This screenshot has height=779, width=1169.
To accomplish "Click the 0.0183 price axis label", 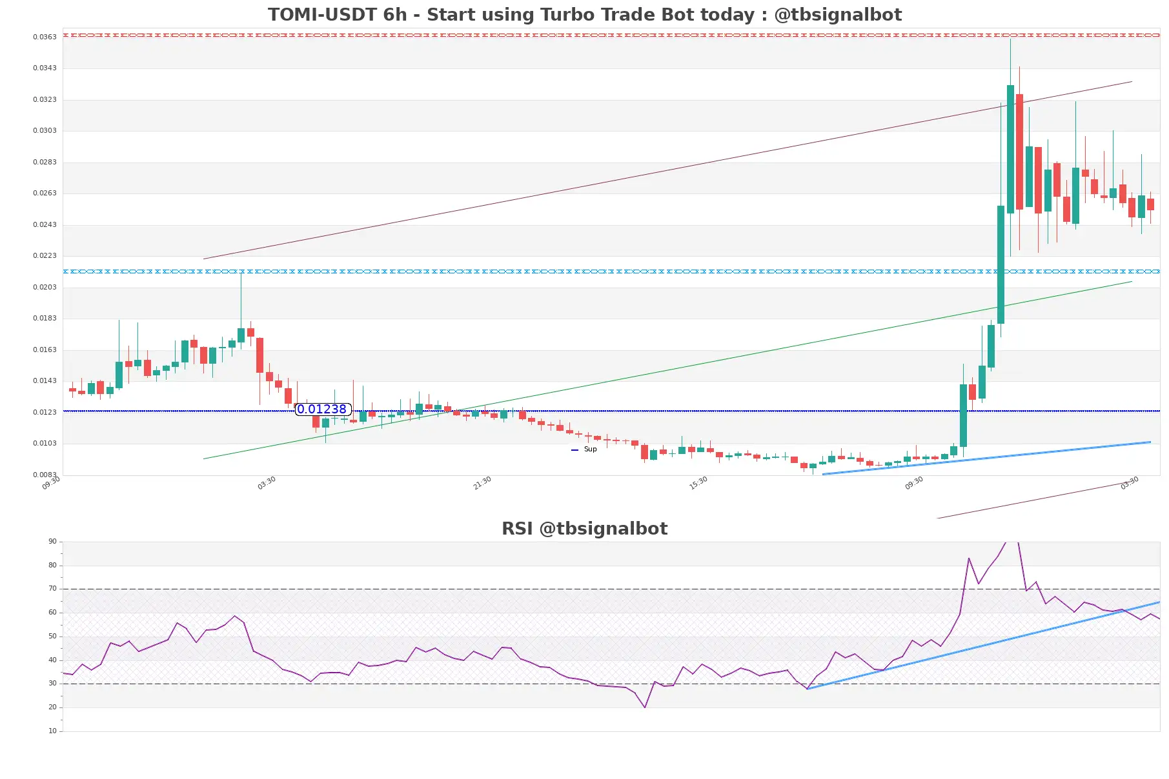I will (x=45, y=318).
